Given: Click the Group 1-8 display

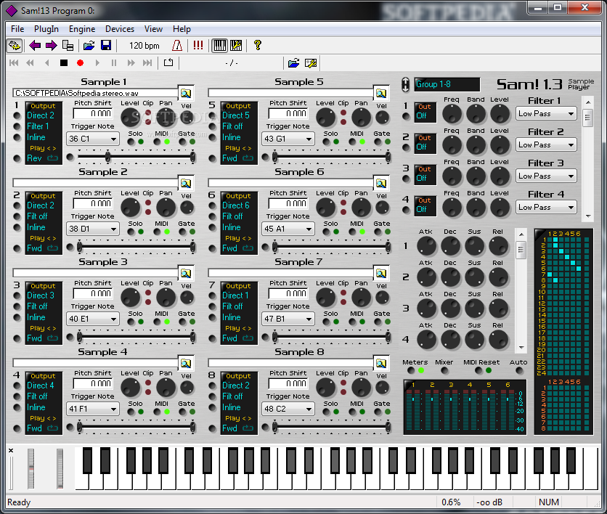Looking at the screenshot, I should click(447, 84).
